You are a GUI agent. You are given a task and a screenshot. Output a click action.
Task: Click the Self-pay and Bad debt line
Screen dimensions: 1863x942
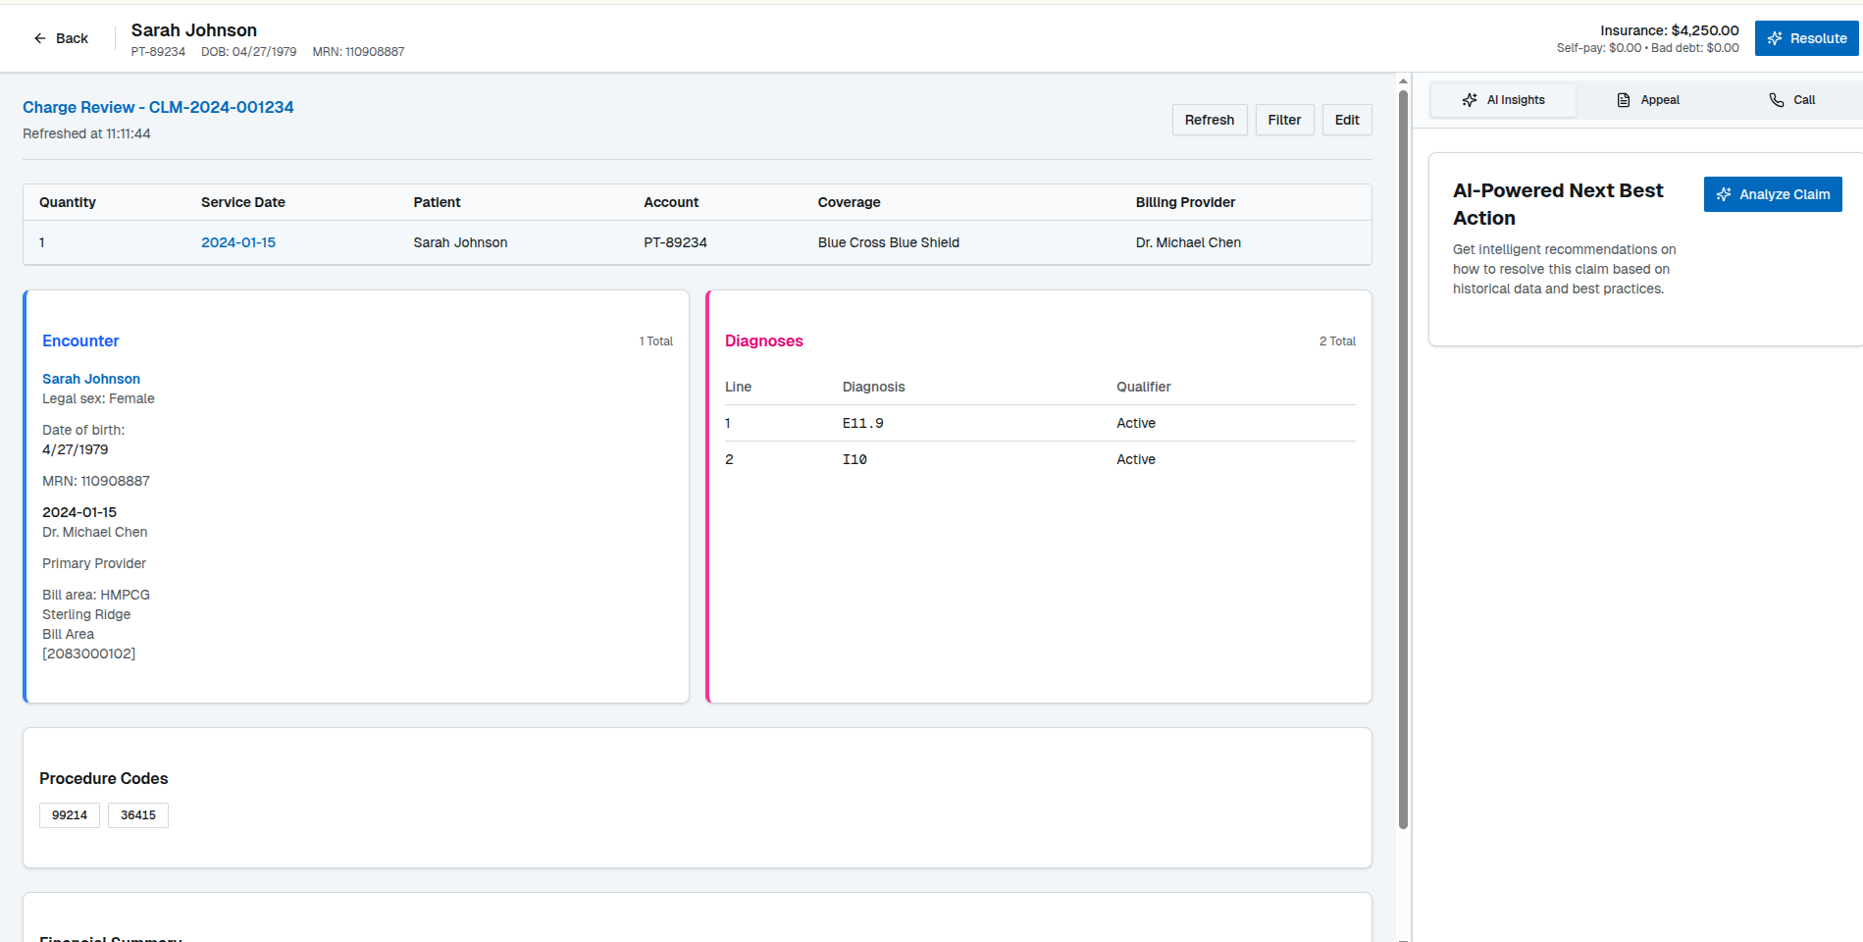[x=1648, y=48]
